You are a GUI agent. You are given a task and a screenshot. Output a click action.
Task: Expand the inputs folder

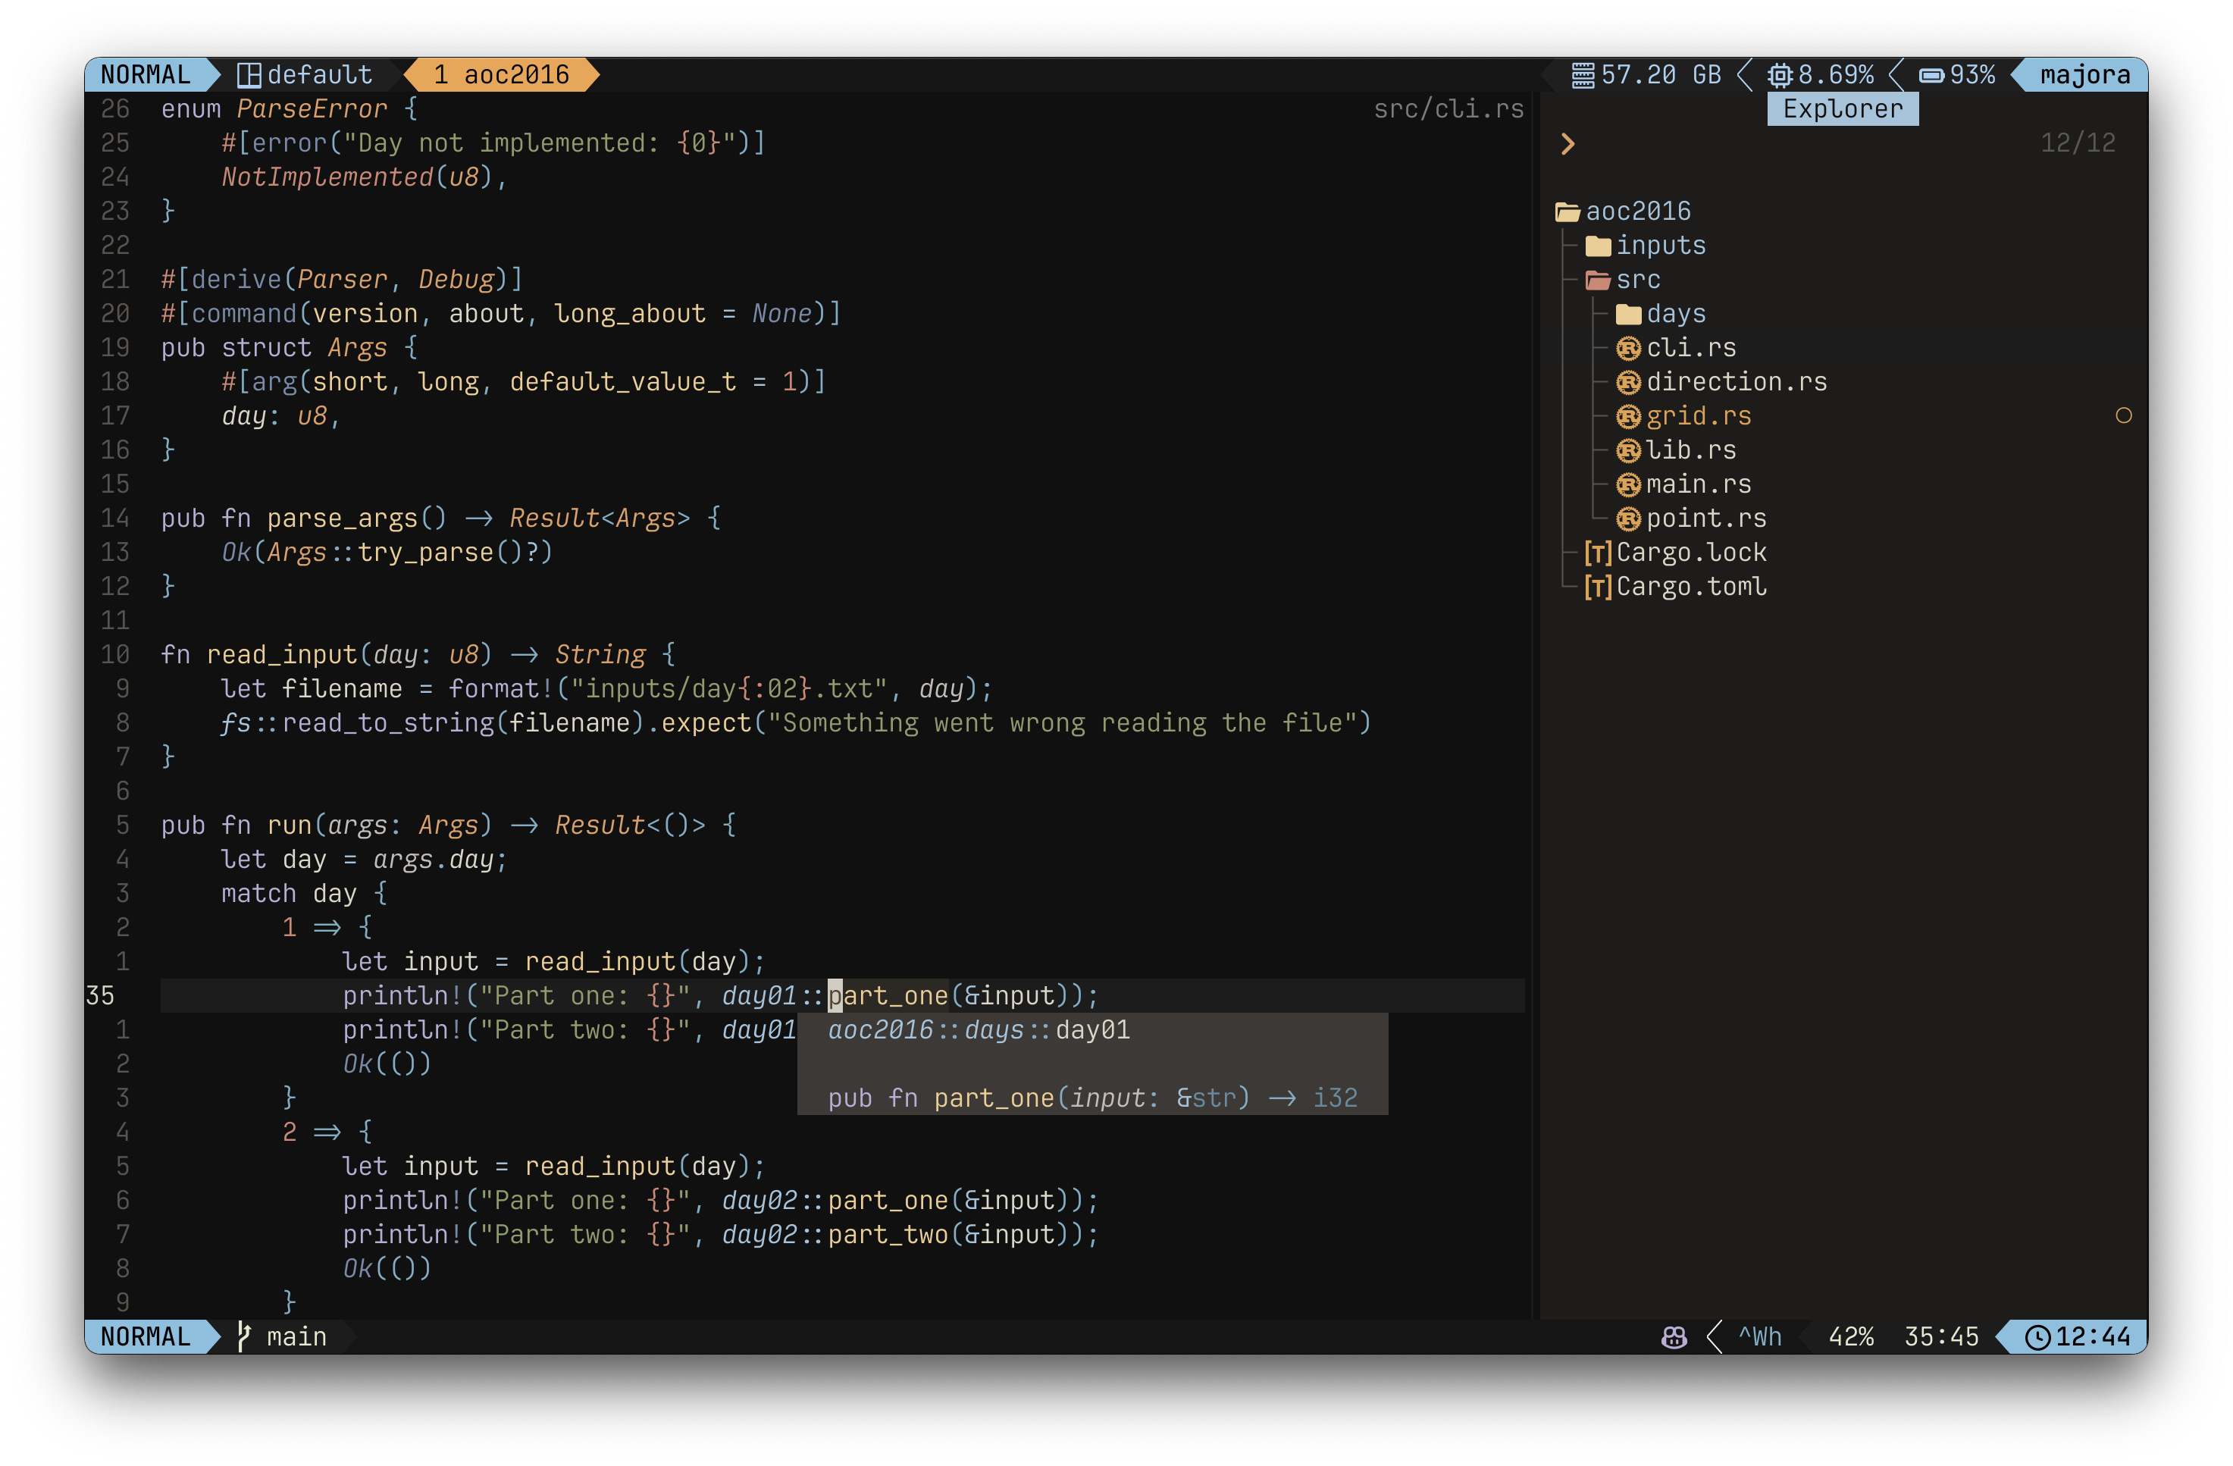coord(1660,246)
